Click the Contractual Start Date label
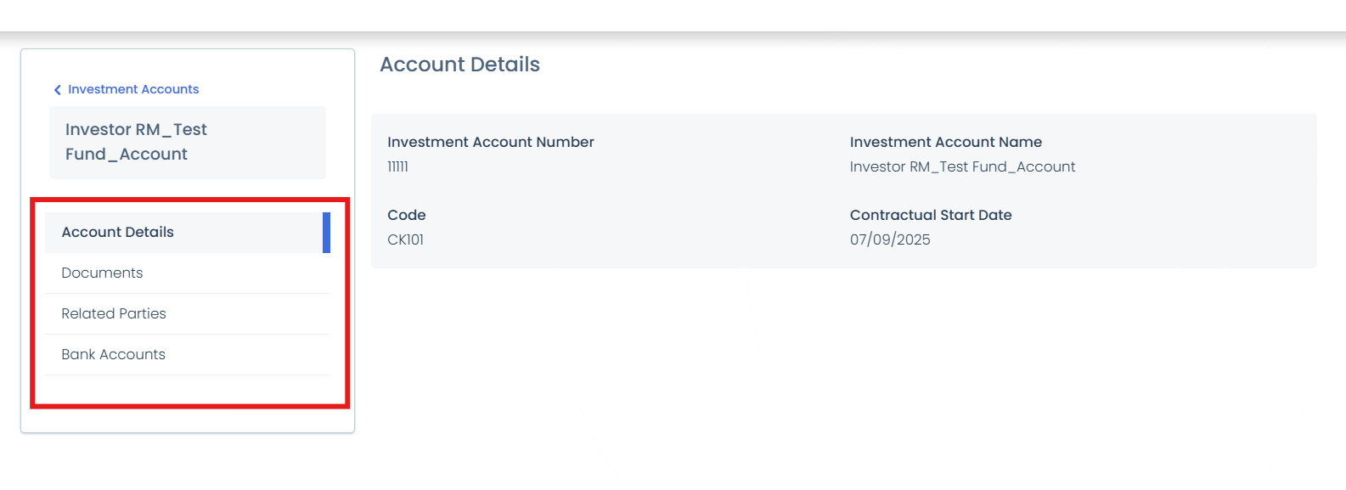Image resolution: width=1346 pixels, height=490 pixels. (x=931, y=215)
